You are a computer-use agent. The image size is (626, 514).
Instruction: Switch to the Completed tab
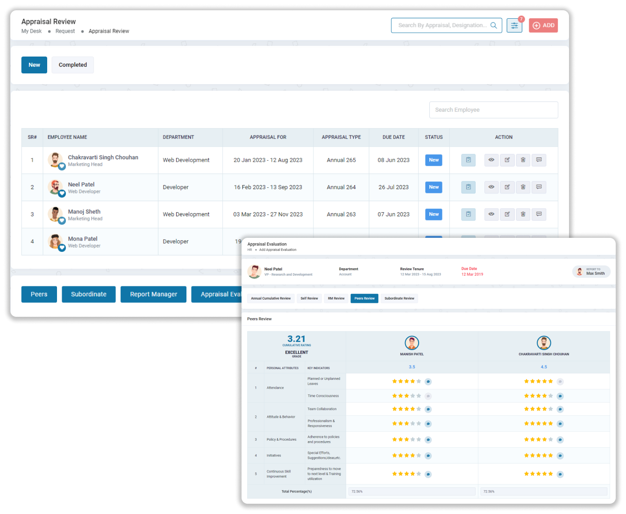(x=72, y=64)
